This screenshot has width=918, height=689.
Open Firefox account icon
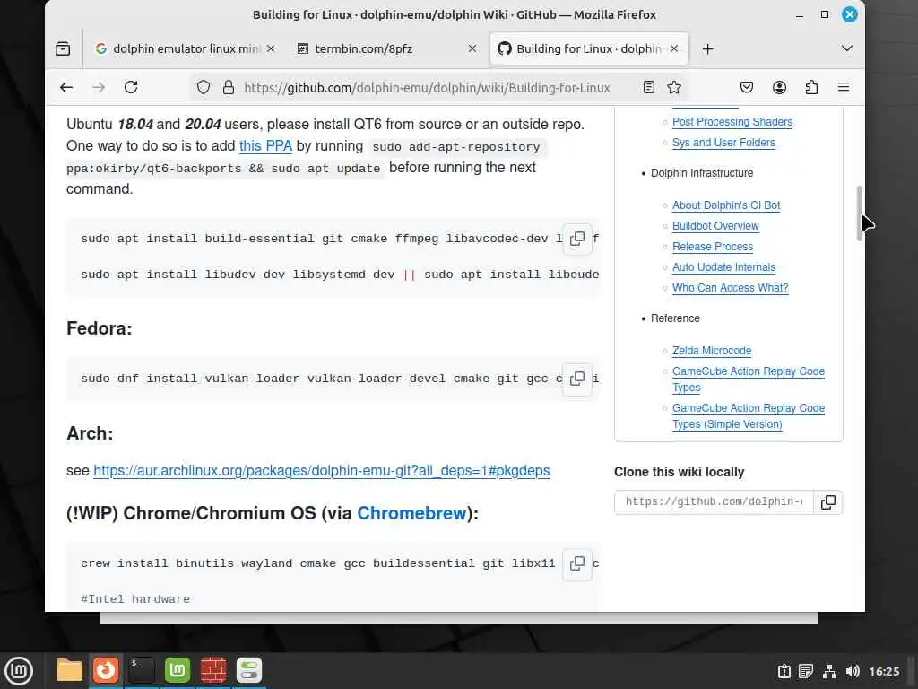click(779, 87)
